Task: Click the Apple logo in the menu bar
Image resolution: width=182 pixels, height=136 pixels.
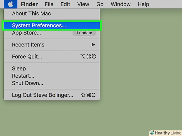Action: click(x=10, y=4)
